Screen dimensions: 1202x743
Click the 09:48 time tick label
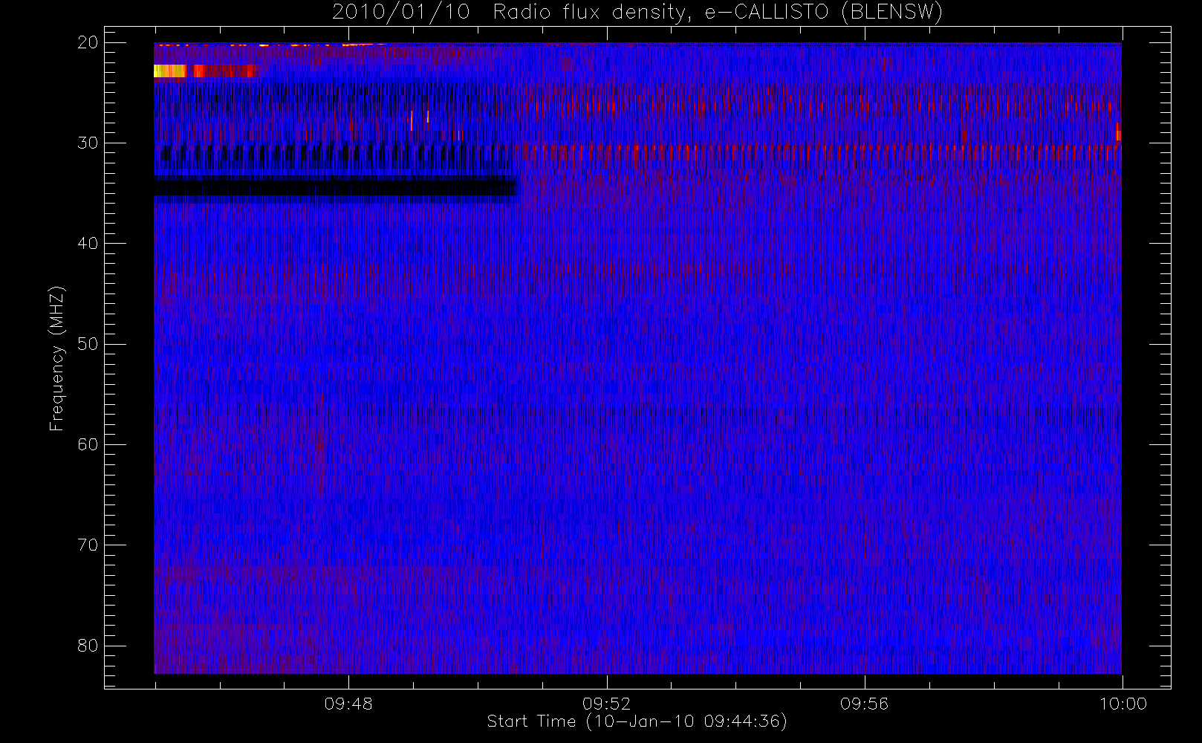pos(348,704)
